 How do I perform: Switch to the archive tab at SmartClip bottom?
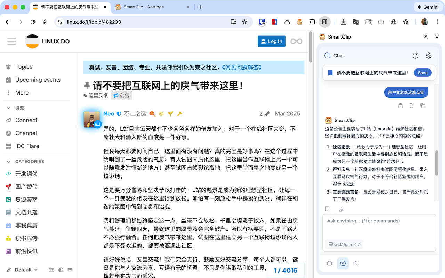click(330, 263)
